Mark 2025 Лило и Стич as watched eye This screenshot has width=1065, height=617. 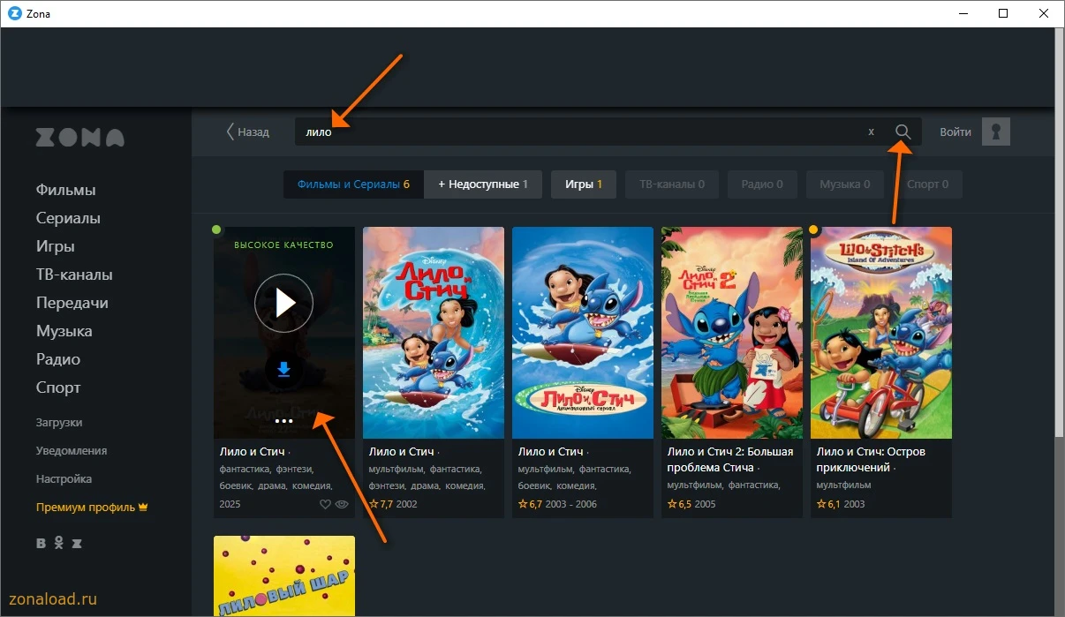point(342,504)
